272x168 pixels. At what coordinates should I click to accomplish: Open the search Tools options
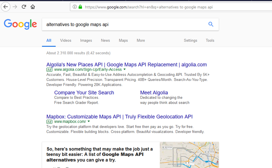click(210, 40)
